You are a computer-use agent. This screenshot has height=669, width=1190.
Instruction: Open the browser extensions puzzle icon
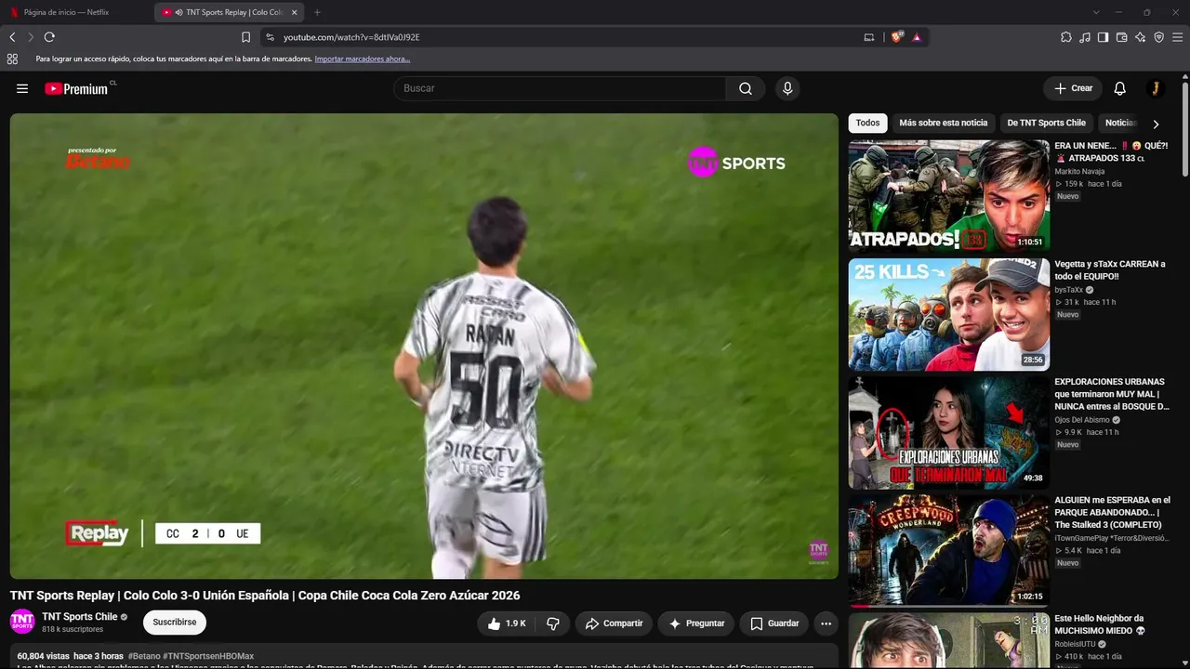click(1066, 37)
